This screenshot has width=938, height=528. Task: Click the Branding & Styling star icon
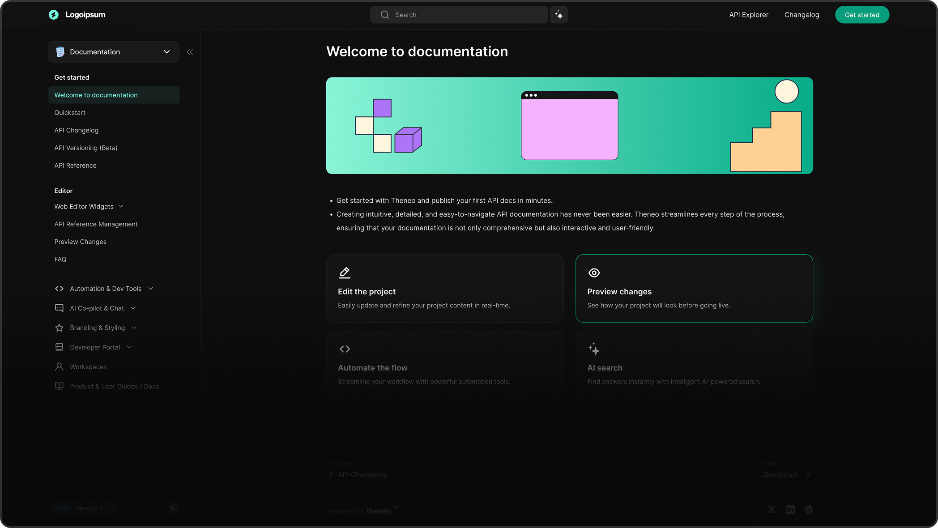(x=59, y=328)
